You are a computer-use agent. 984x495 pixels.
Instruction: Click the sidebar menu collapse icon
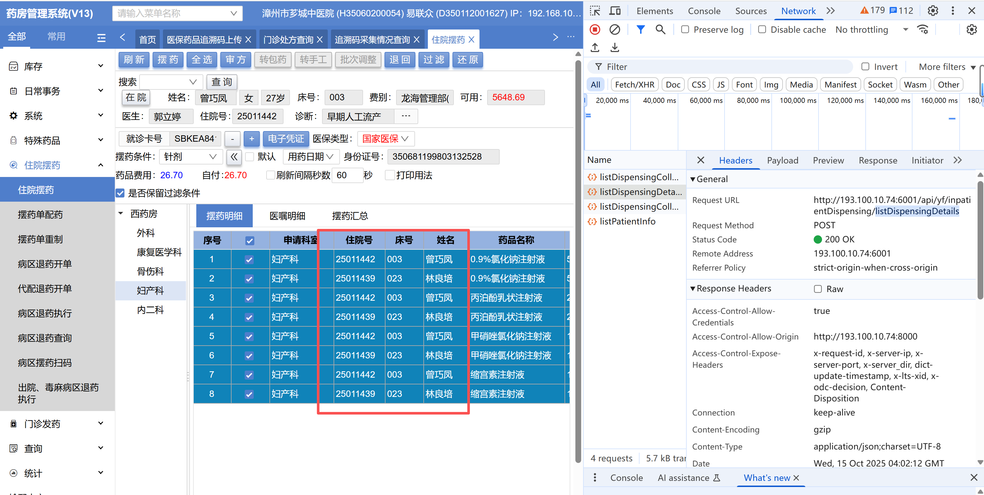101,38
